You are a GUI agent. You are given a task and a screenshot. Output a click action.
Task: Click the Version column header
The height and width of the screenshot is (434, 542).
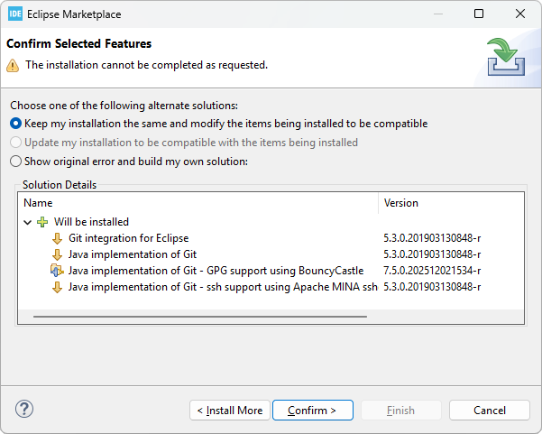(x=451, y=203)
